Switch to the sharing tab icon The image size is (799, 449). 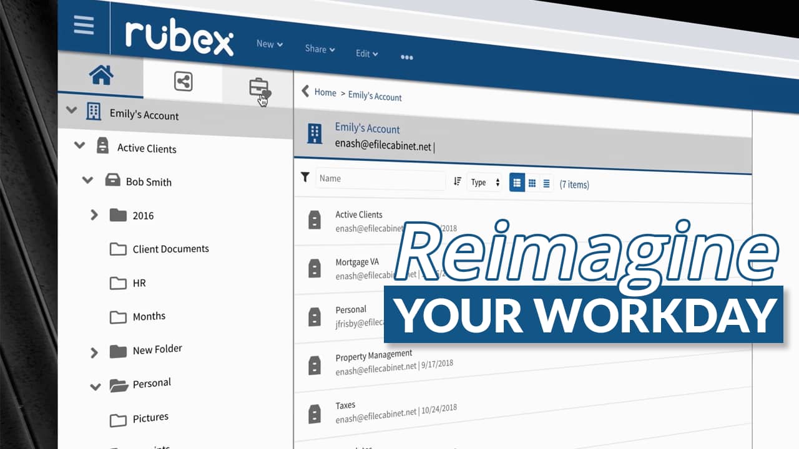coord(183,81)
